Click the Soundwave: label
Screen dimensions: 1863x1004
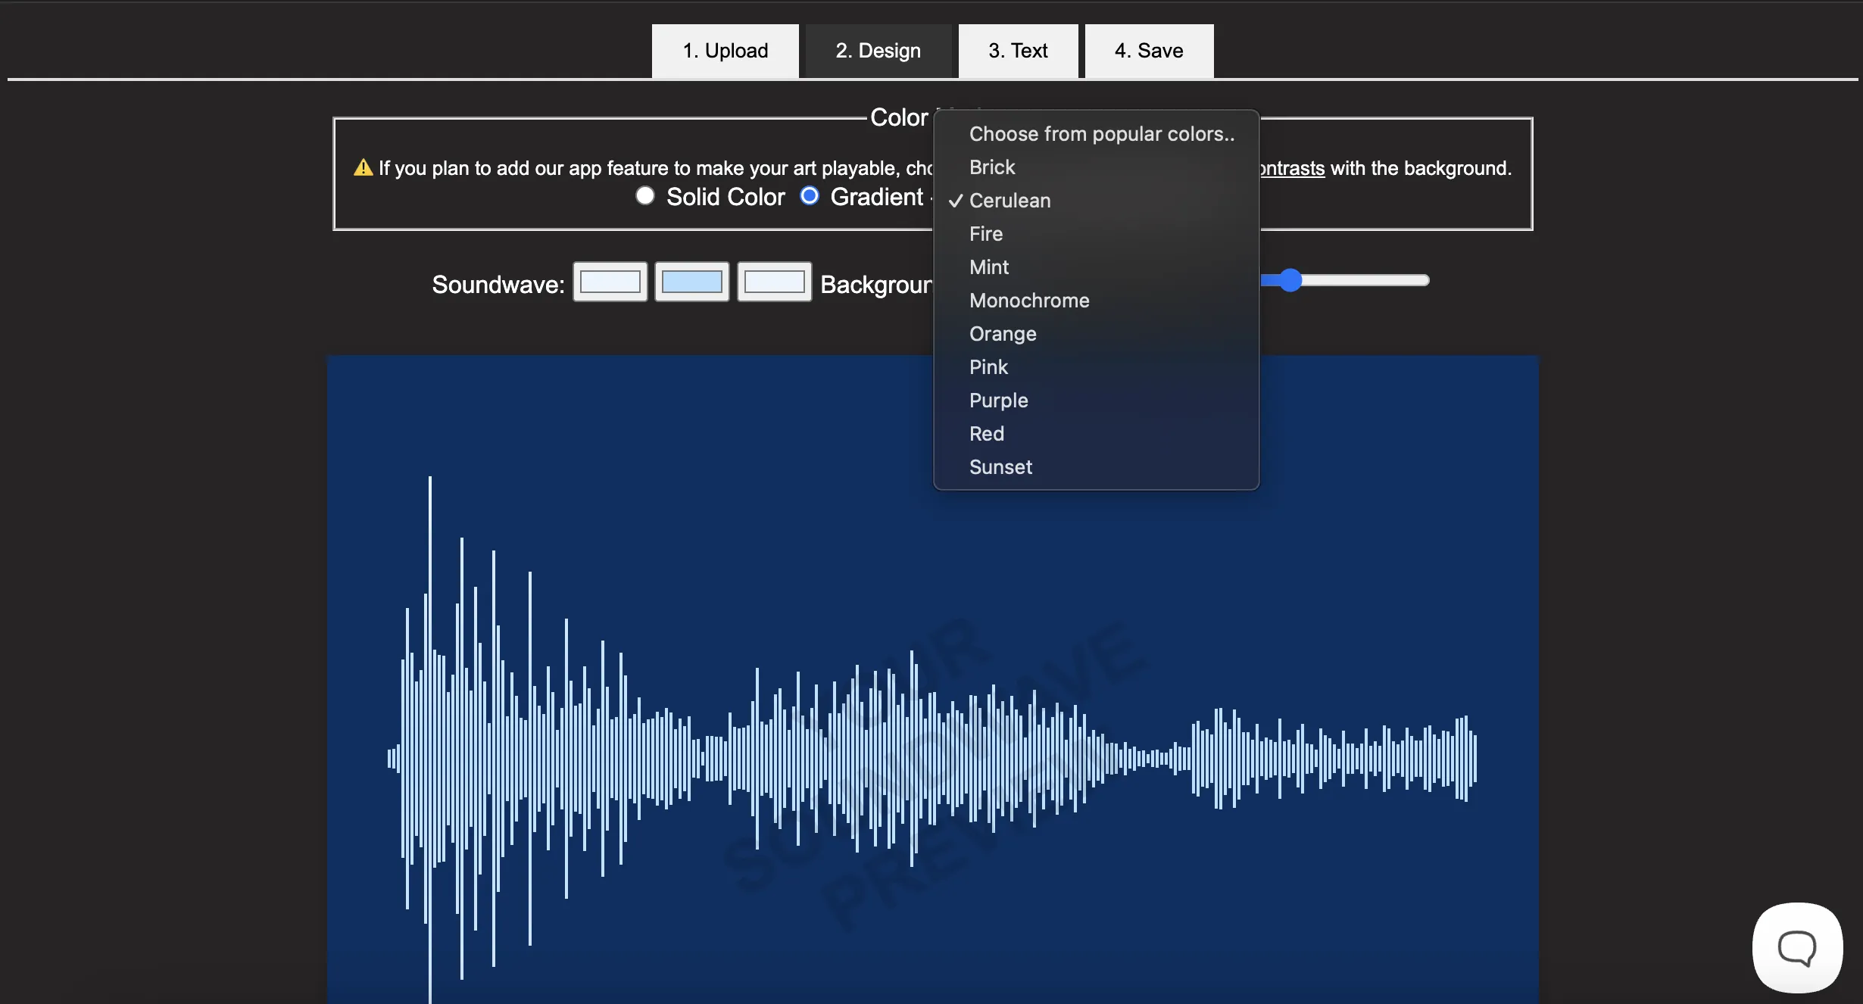pos(498,285)
